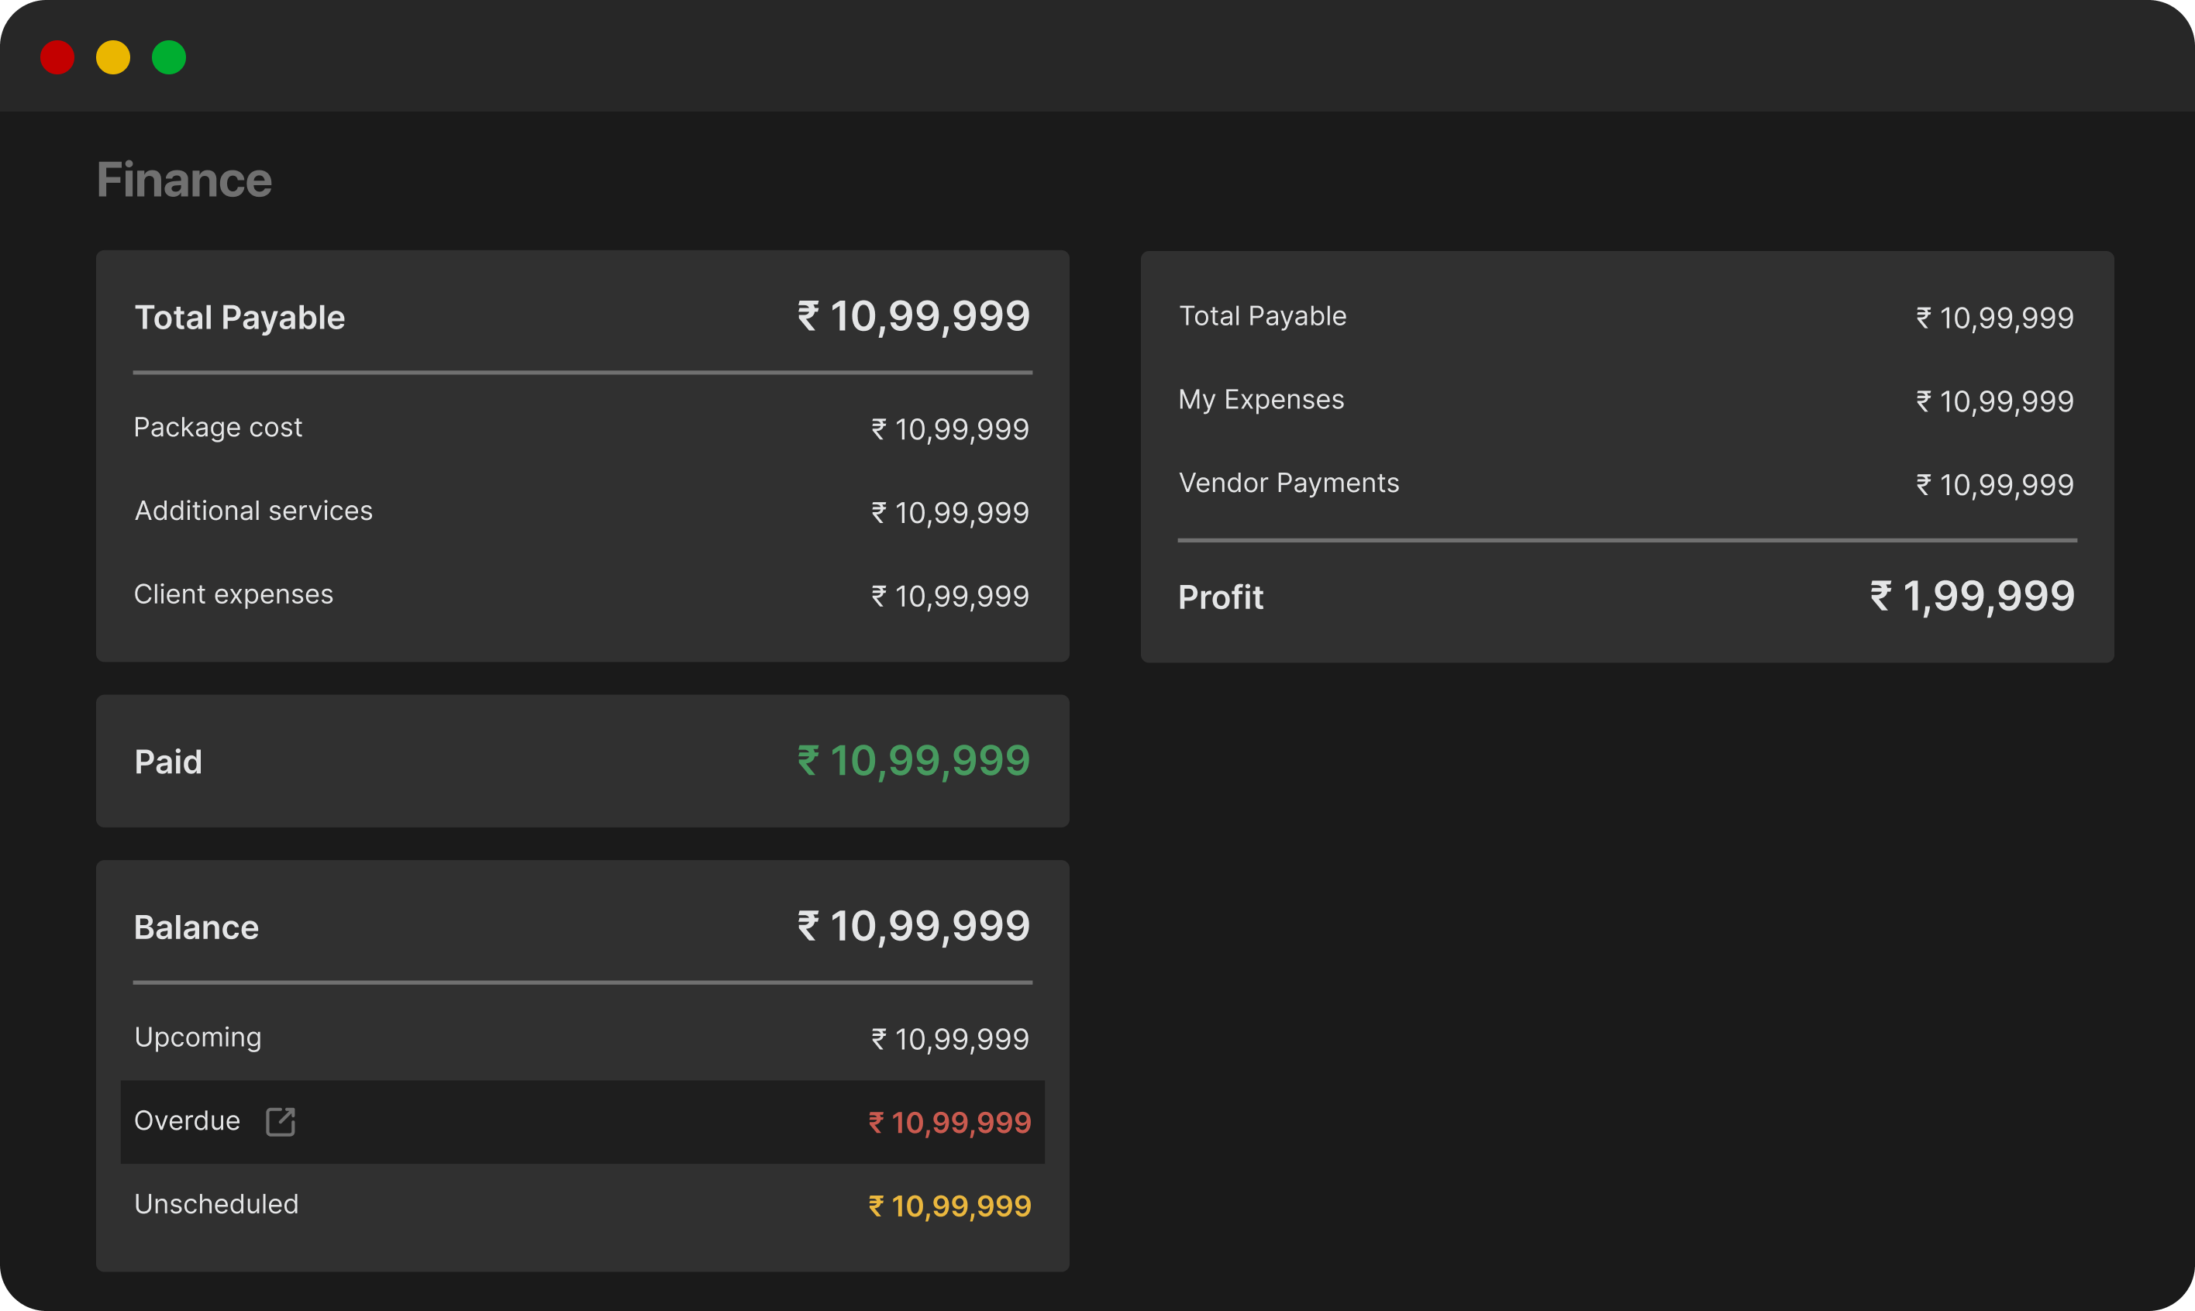Image resolution: width=2195 pixels, height=1311 pixels.
Task: Select the Overdue row label
Action: pyautogui.click(x=188, y=1120)
